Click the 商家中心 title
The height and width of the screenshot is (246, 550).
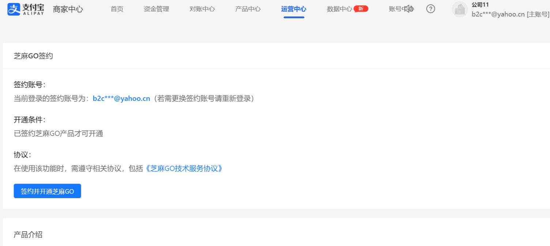coord(68,9)
